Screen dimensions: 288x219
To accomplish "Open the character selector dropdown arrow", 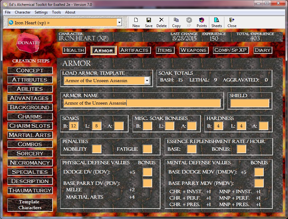I will [x=119, y=23].
